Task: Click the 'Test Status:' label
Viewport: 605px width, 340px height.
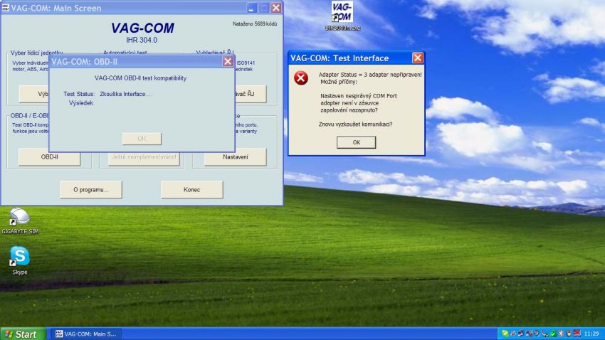Action: [79, 94]
